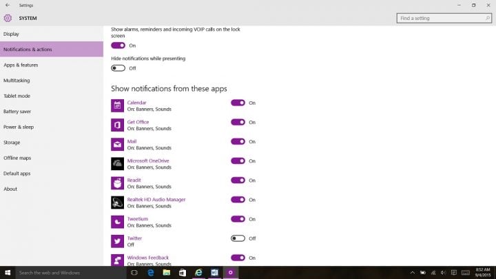The image size is (496, 279).
Task: Turn off Tweetium notifications switch
Action: pos(238,219)
